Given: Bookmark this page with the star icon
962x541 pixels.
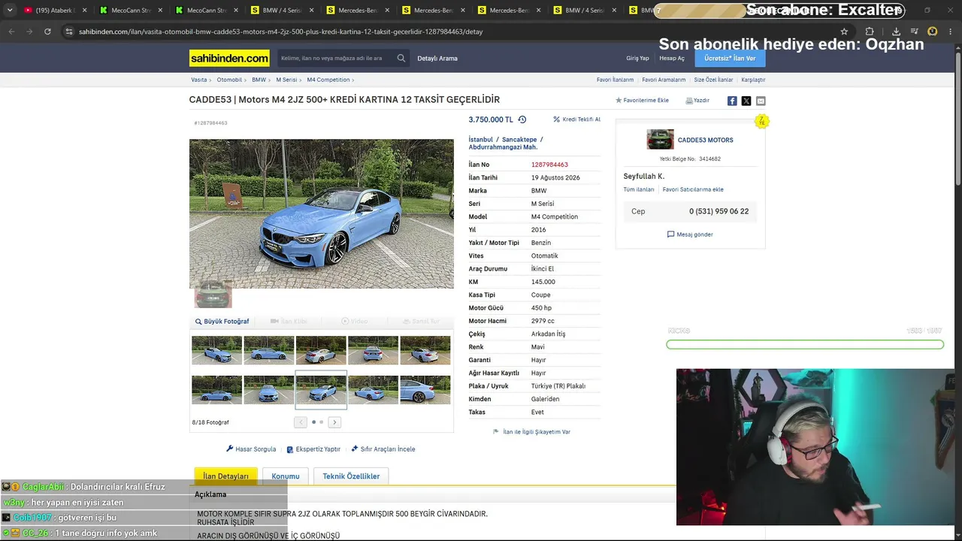Looking at the screenshot, I should tap(844, 32).
